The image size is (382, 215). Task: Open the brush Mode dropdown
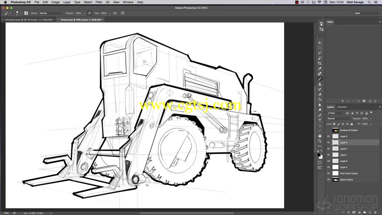pyautogui.click(x=51, y=13)
